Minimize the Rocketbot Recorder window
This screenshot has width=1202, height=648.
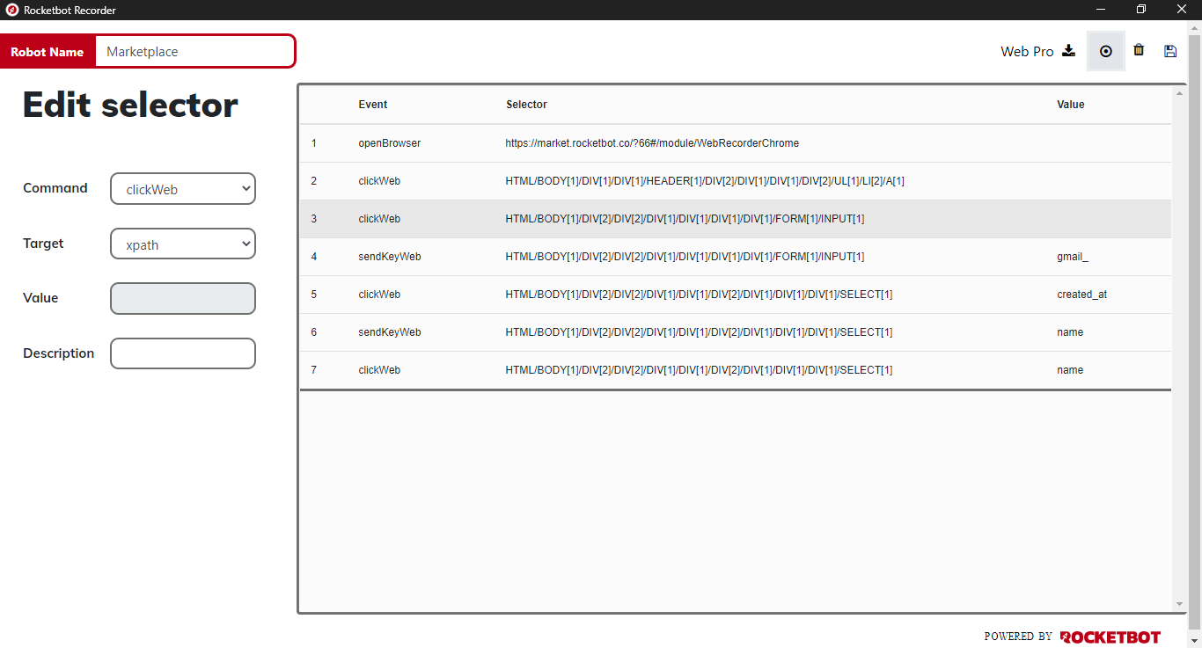[x=1101, y=10]
